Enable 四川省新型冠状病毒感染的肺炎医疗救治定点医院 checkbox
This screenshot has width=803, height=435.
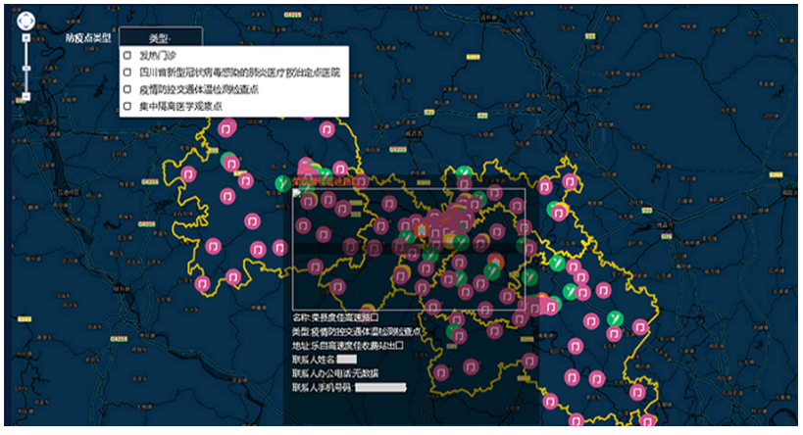[127, 72]
